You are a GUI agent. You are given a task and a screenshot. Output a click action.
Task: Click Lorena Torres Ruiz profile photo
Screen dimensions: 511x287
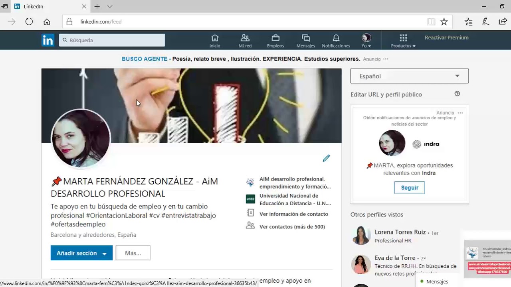tap(361, 235)
